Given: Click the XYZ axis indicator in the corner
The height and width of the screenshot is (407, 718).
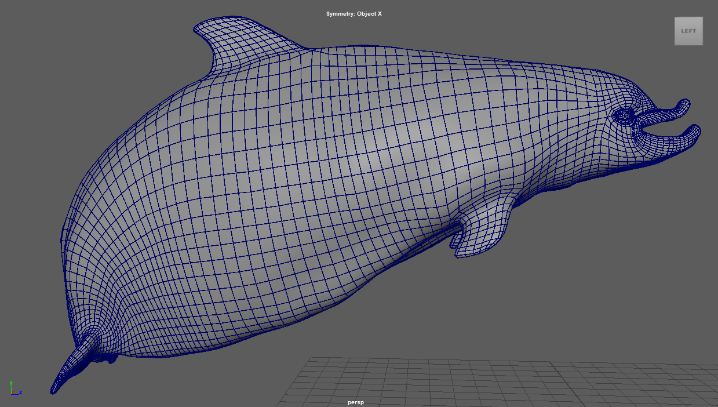Looking at the screenshot, I should (x=15, y=388).
